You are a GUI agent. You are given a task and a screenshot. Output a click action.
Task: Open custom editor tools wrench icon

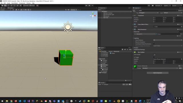tap(21, 6)
